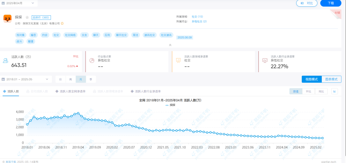Viewport: 346px width, 163px height.
Task: Open the 2018.01 – 2025.05 date range picker
Action: [26, 79]
